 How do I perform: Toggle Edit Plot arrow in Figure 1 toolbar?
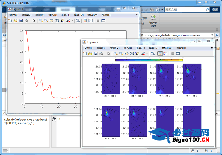tap(34, 21)
